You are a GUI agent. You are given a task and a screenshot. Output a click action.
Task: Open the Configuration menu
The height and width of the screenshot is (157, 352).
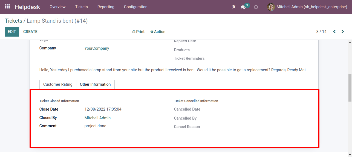136,7
